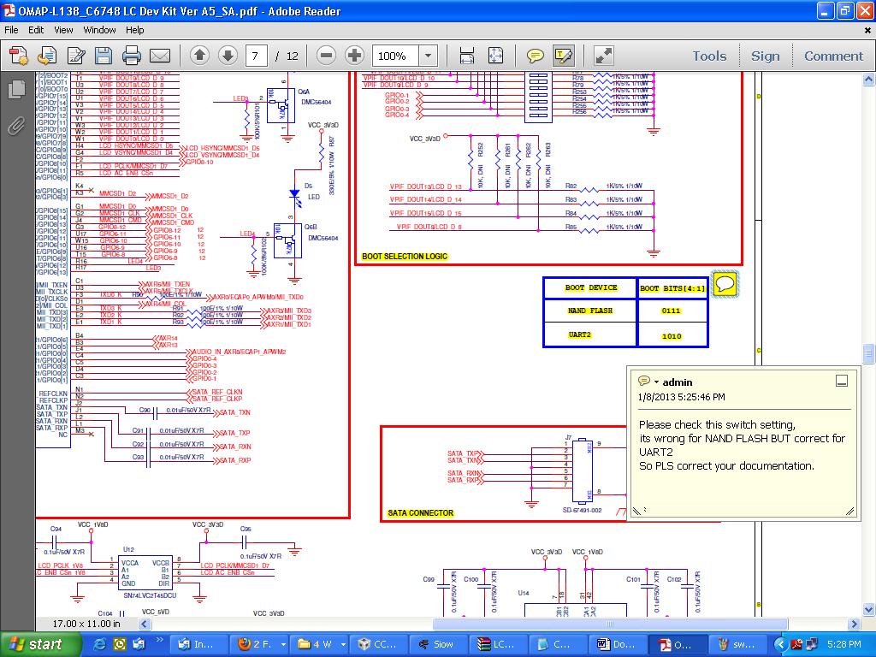876x657 pixels.
Task: Click scroll right arrow at bottom
Action: point(853,624)
